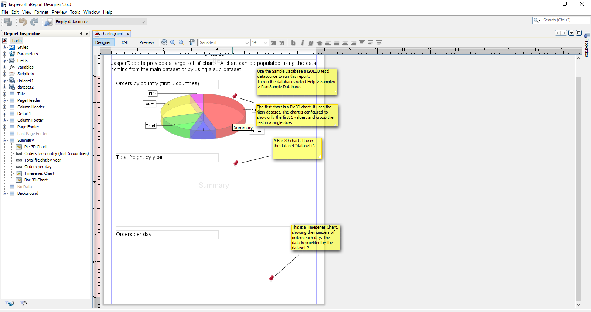
Task: Close the charts.jrxml document tab
Action: (x=128, y=34)
